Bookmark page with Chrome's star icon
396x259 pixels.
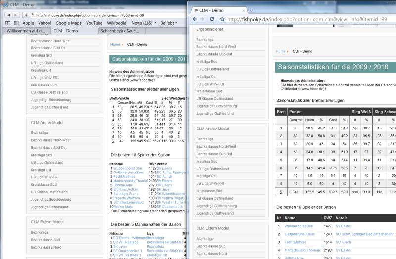[x=221, y=19]
